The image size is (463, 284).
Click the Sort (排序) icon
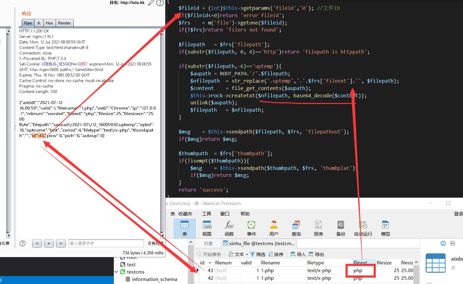[x=271, y=254]
